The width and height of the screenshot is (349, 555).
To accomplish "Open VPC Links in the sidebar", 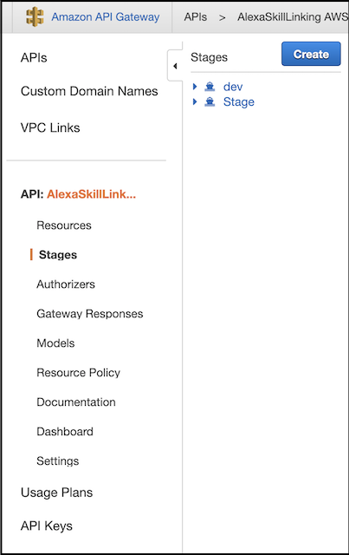I will (50, 127).
